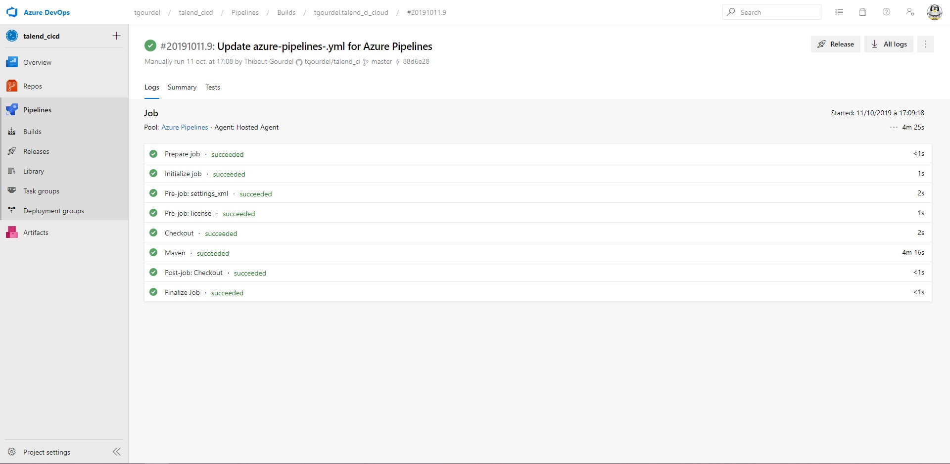Switch to the Logs tab
The width and height of the screenshot is (950, 464).
click(152, 87)
